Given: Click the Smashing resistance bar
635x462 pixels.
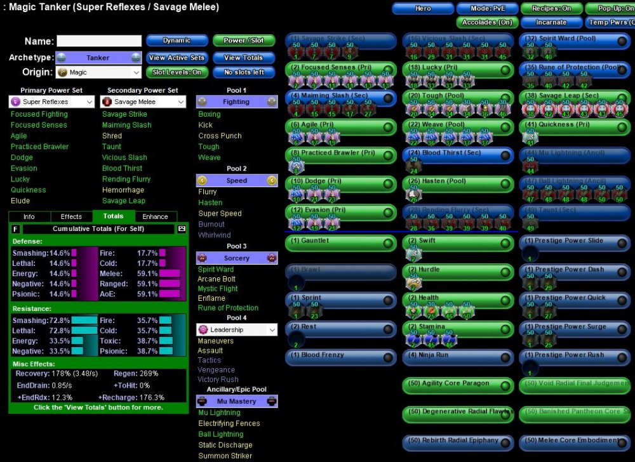Looking at the screenshot, I should pyautogui.click(x=84, y=320).
